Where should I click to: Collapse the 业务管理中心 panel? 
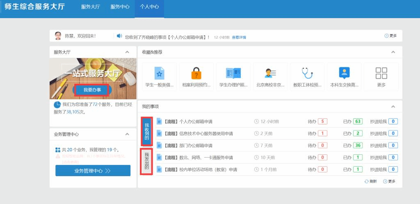coord(127,134)
